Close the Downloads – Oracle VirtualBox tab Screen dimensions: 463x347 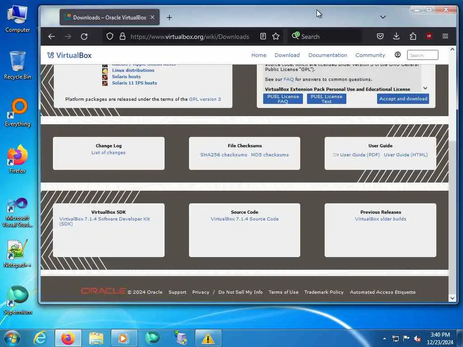coord(152,18)
